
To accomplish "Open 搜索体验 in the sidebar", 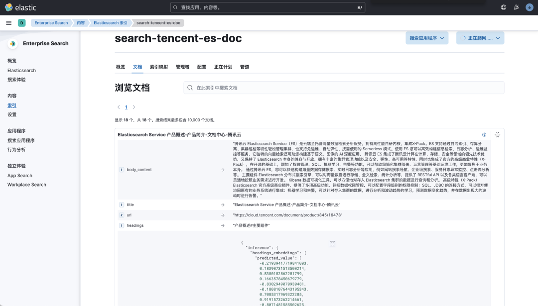I will tap(16, 80).
